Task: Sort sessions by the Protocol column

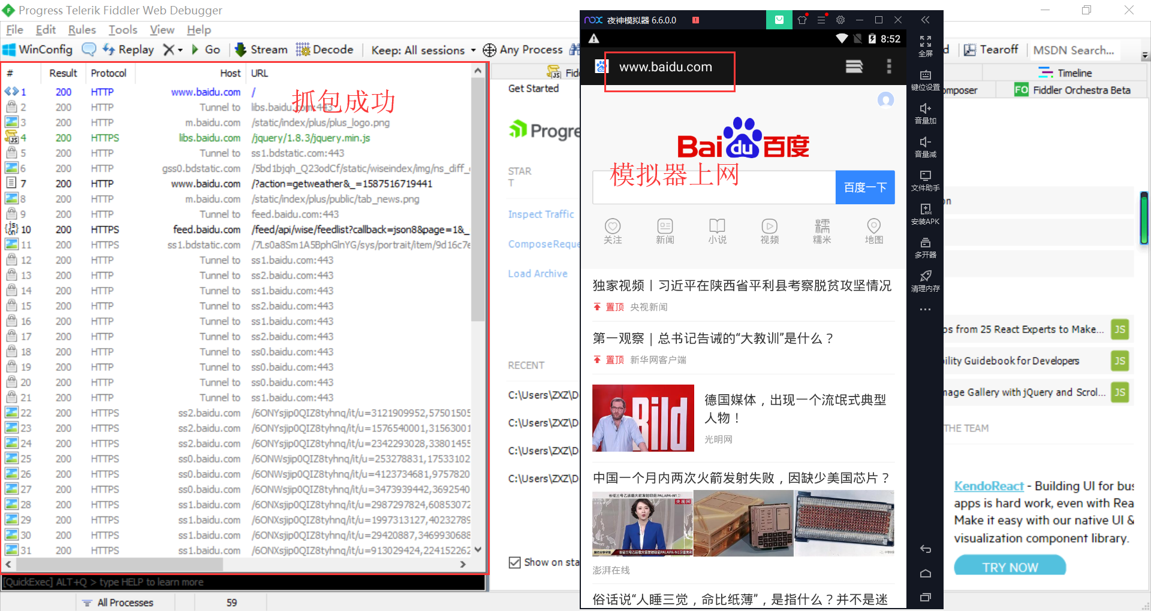Action: click(109, 73)
